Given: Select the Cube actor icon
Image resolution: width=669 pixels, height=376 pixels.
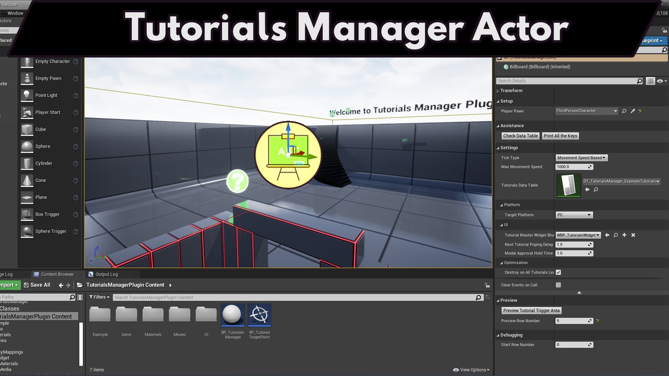Looking at the screenshot, I should (x=27, y=129).
